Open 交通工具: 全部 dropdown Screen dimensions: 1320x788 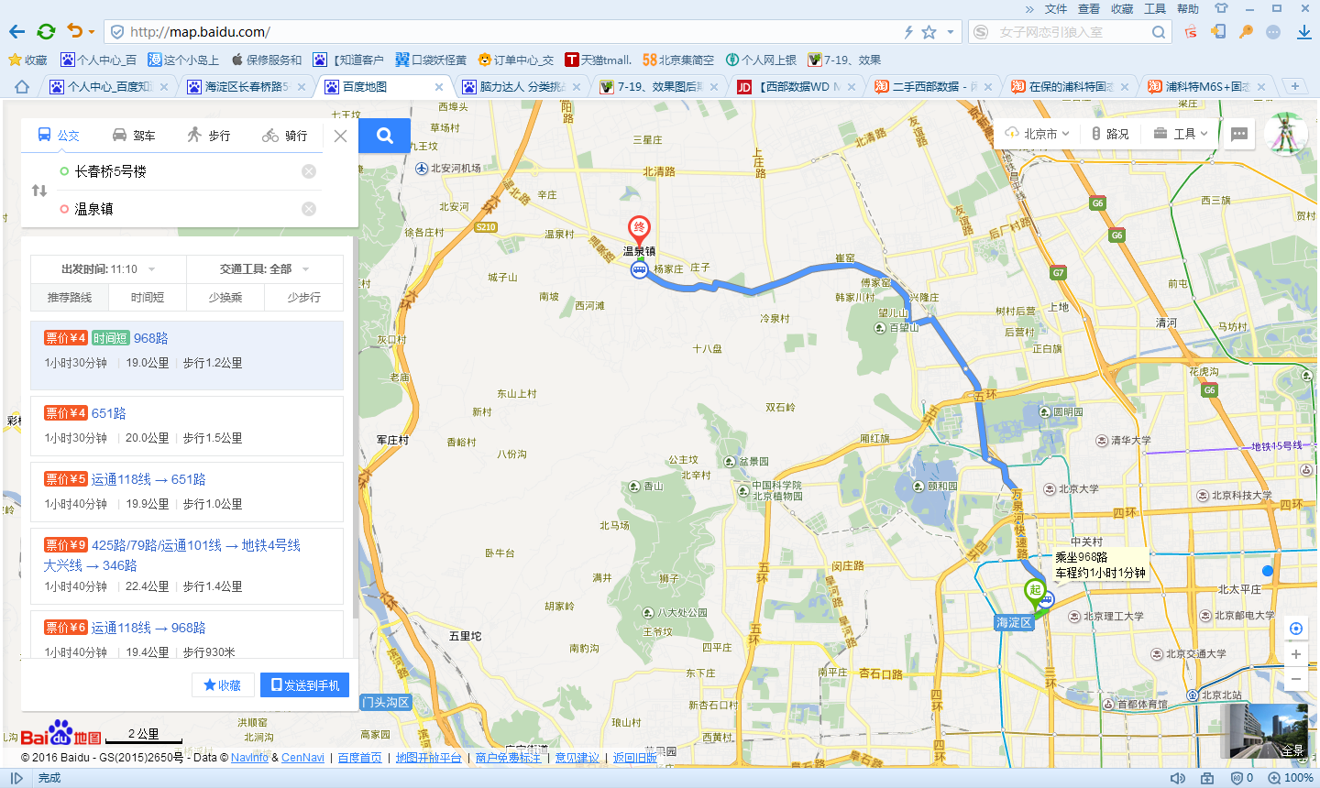[265, 269]
